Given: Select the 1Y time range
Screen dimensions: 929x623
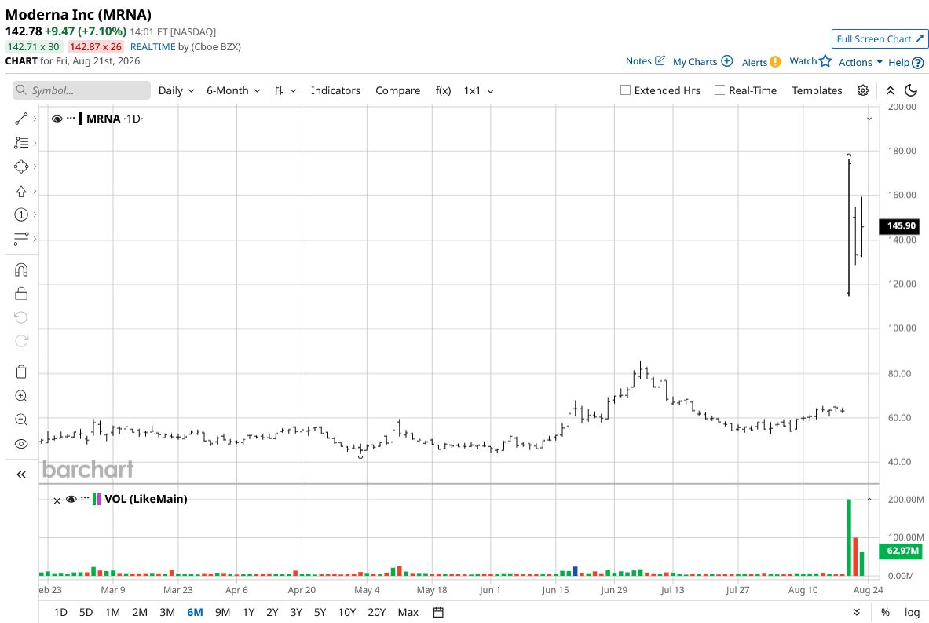Looking at the screenshot, I should coord(248,612).
